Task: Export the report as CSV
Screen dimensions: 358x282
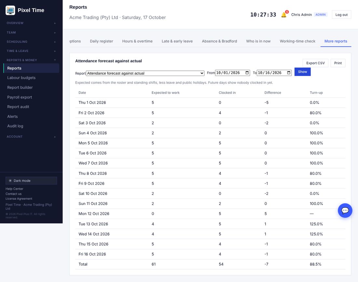Action: [x=315, y=63]
